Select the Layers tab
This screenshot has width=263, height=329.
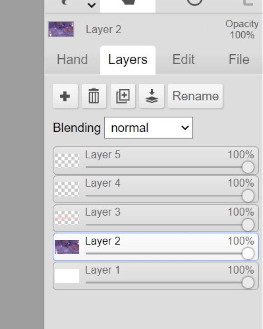[128, 60]
